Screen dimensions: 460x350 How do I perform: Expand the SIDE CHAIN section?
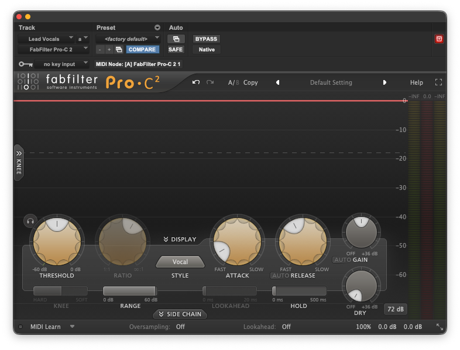[180, 314]
